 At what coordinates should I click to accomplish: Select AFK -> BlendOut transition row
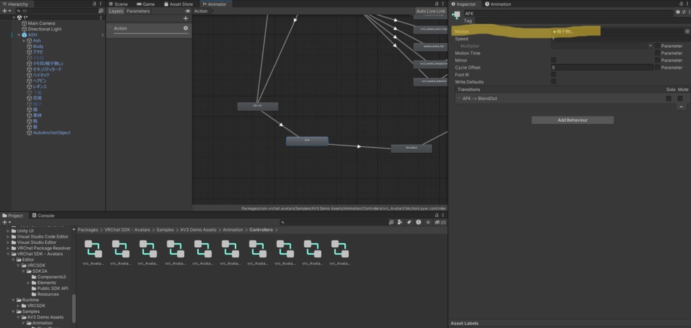[572, 98]
